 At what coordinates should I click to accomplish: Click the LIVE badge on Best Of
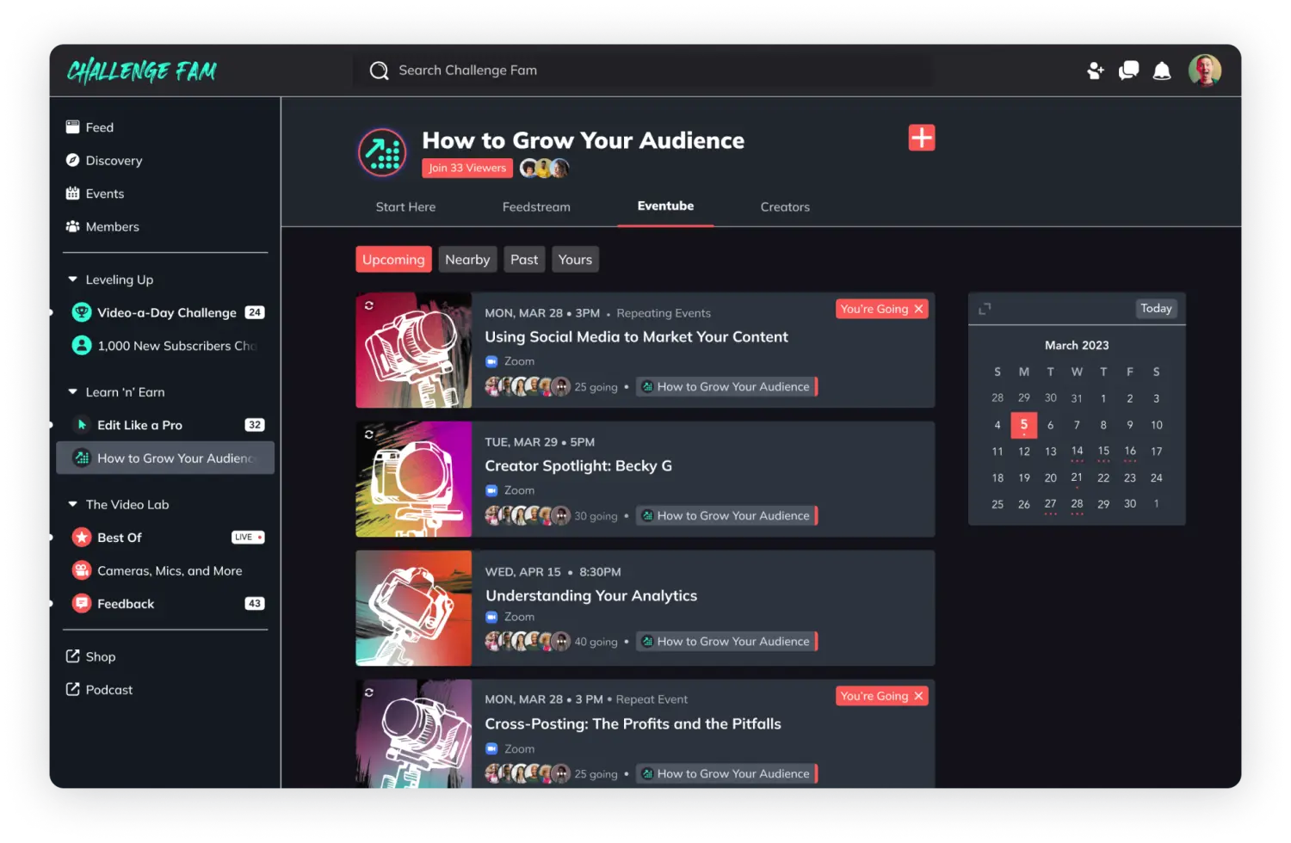(248, 538)
